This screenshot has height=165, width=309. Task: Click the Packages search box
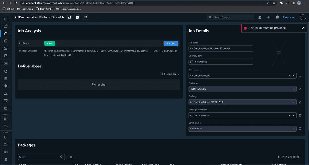point(41,157)
